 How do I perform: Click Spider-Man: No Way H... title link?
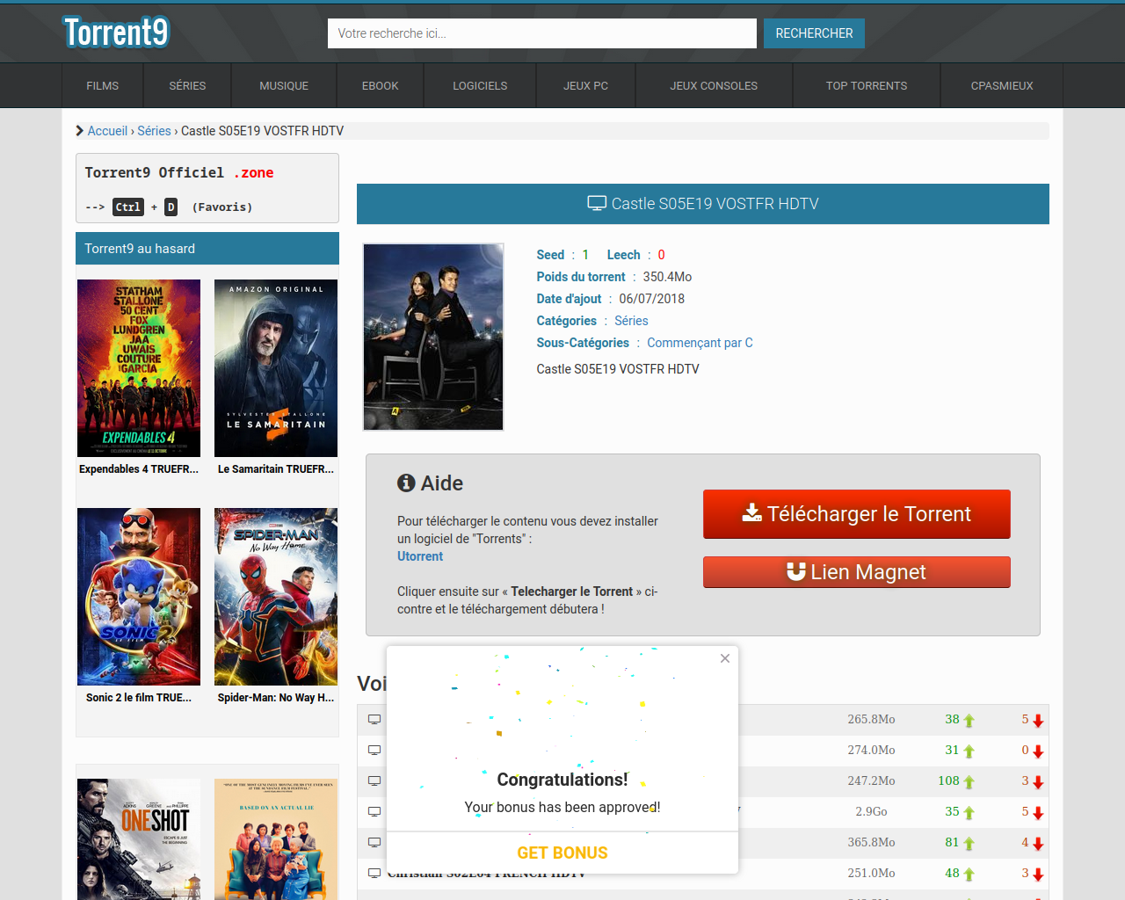coord(276,698)
